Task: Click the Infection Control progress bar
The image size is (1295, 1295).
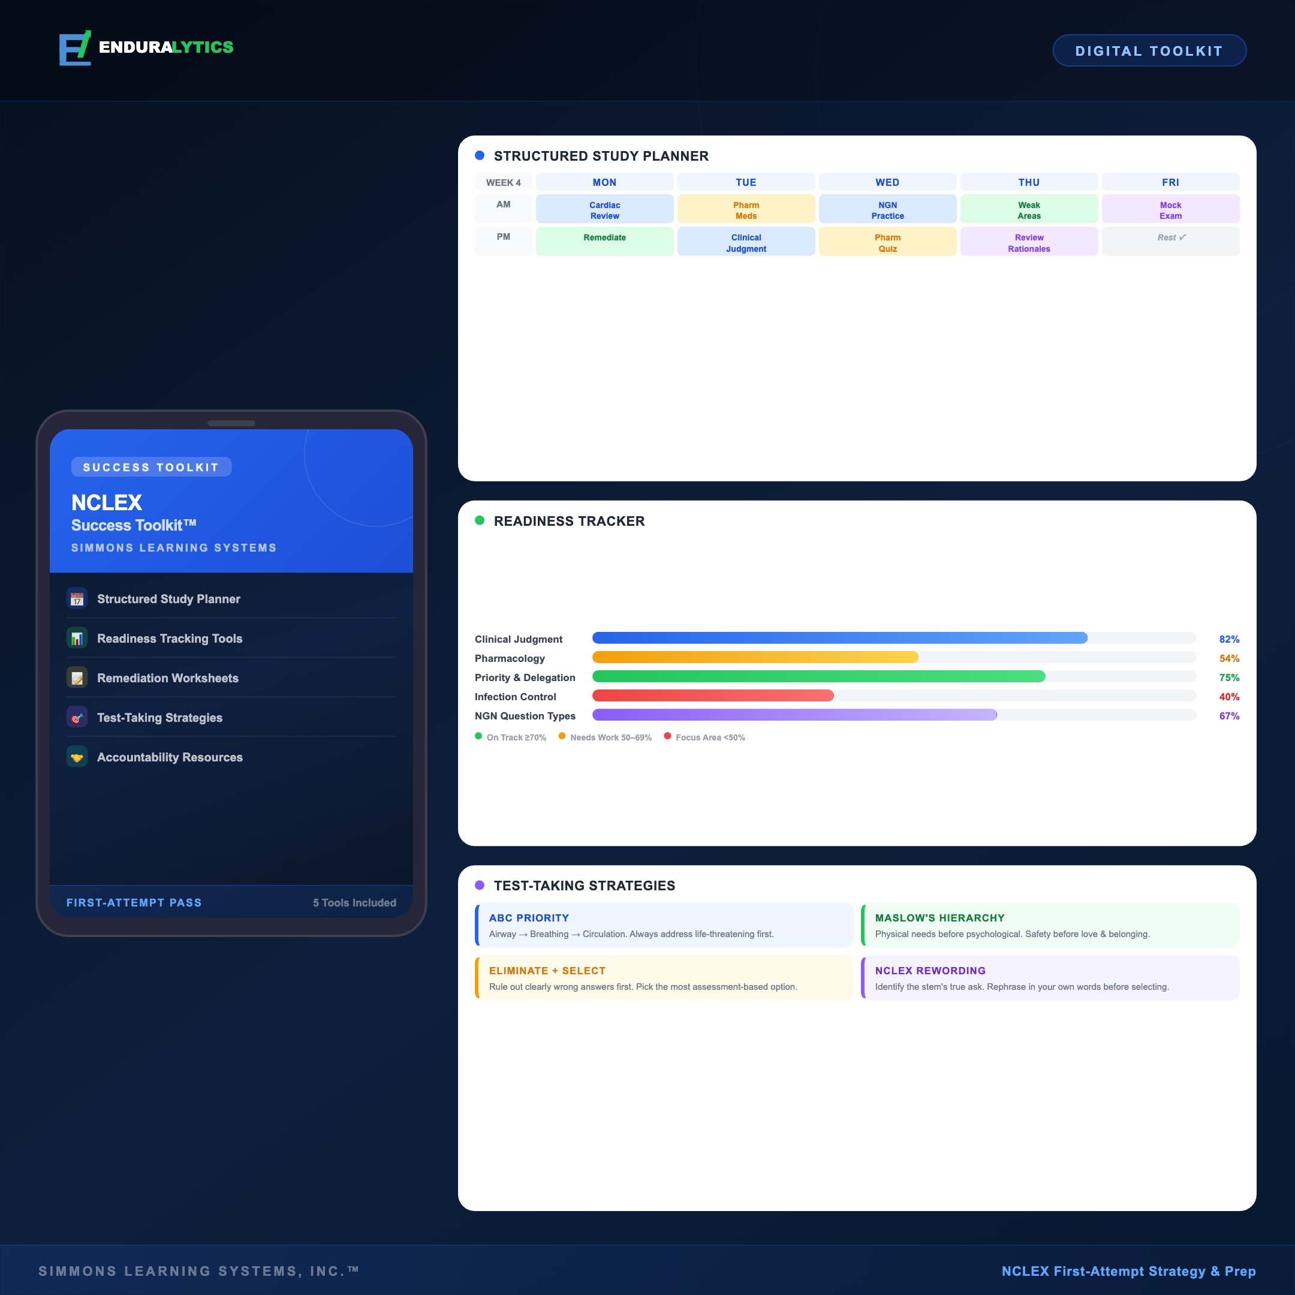Action: tap(894, 695)
